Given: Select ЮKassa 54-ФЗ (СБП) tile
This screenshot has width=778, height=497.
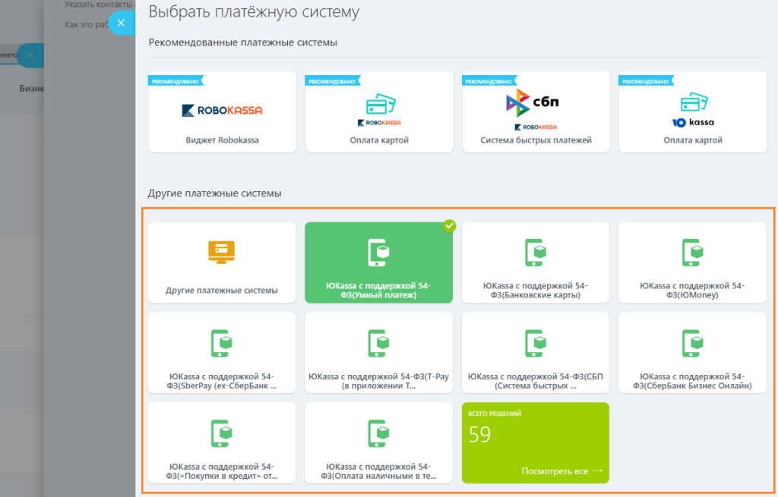Looking at the screenshot, I should [x=536, y=353].
